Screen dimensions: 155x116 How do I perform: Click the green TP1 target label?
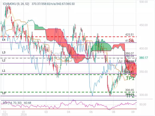click(130, 78)
